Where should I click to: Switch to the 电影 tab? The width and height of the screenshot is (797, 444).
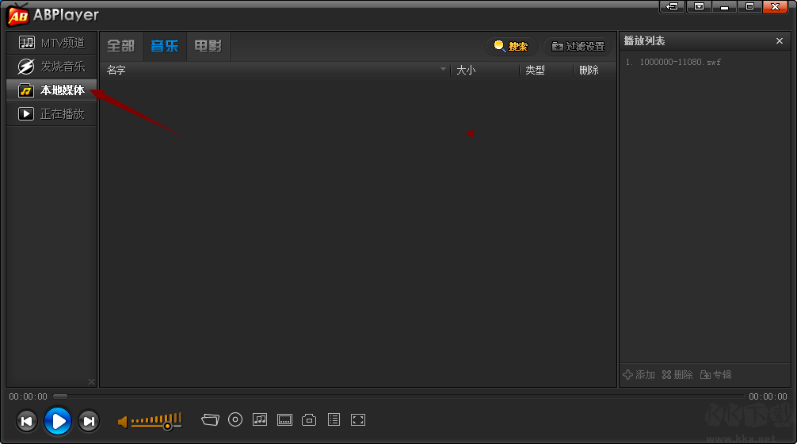pyautogui.click(x=208, y=46)
